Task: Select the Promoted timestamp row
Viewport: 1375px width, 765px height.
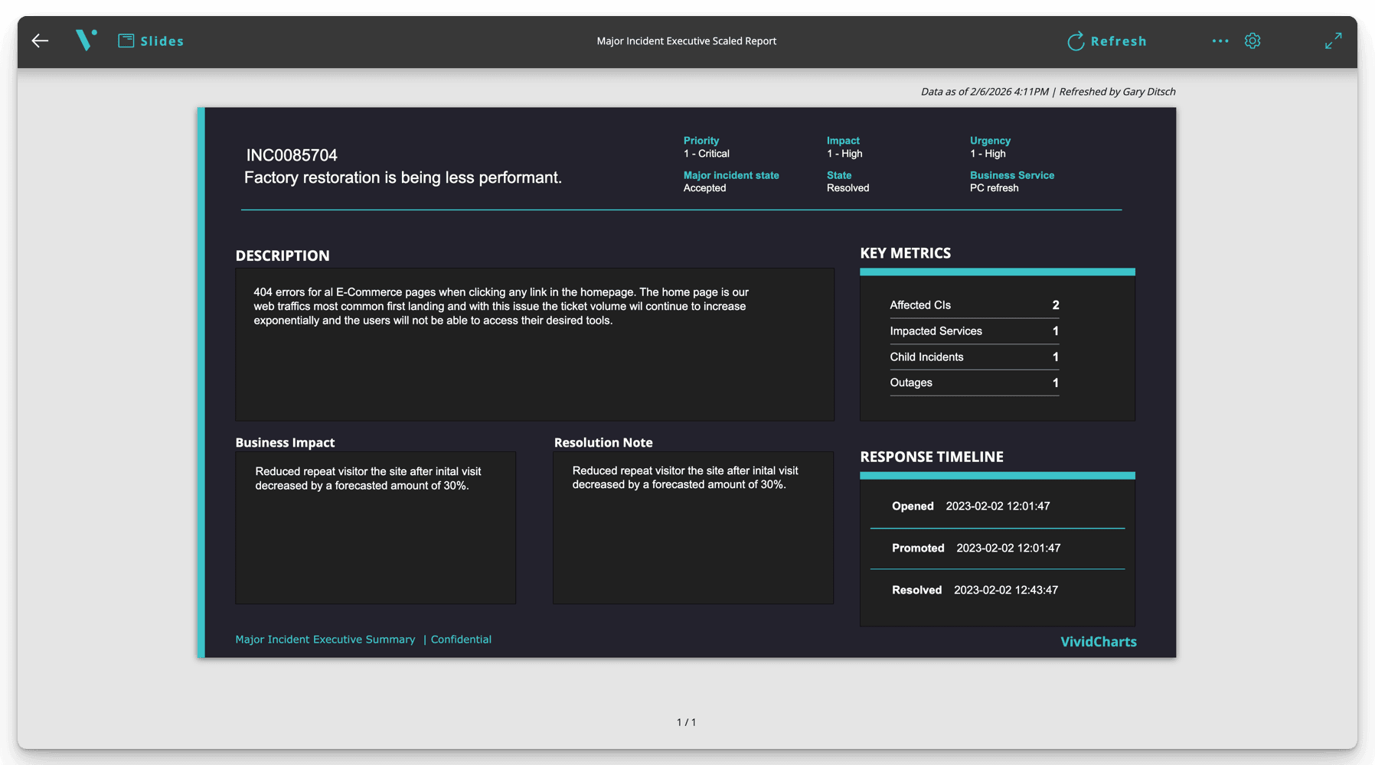Action: pos(998,549)
